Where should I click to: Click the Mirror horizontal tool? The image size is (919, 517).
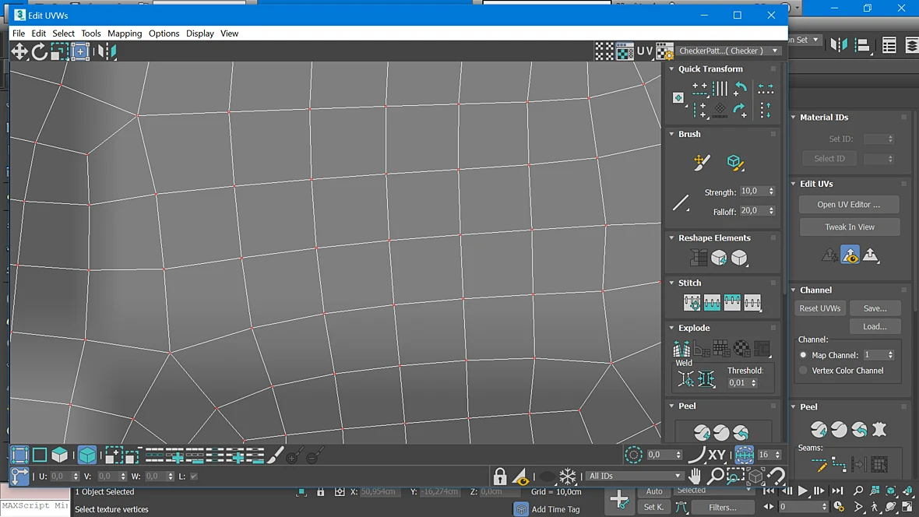coord(107,51)
